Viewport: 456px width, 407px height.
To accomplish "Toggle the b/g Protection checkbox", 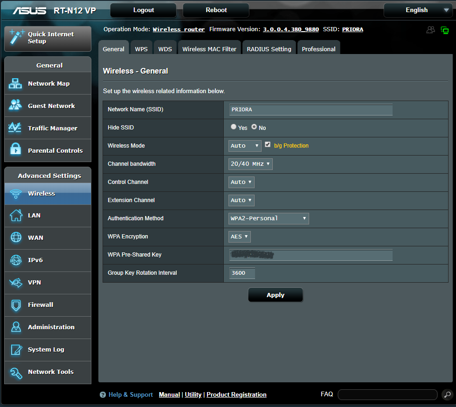I will (x=268, y=144).
